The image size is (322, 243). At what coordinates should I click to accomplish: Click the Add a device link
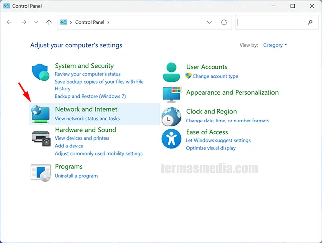pos(69,146)
